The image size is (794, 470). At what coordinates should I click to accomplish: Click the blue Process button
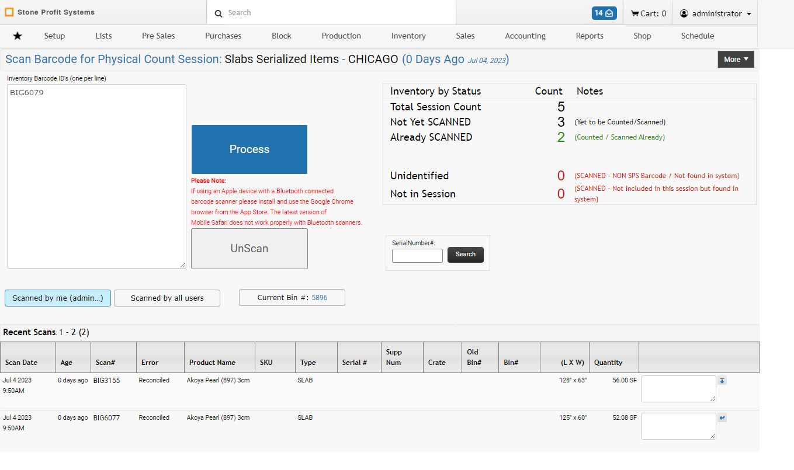coord(249,149)
